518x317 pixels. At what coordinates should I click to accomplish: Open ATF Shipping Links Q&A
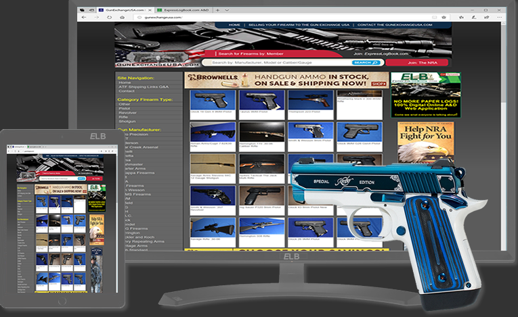[x=144, y=87]
